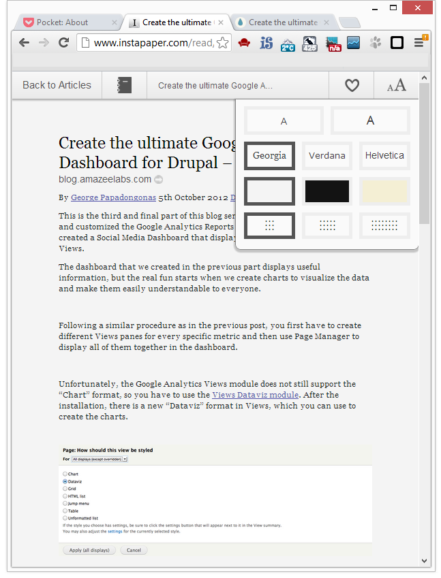Click Back to Articles
The image size is (441, 578).
(x=57, y=85)
